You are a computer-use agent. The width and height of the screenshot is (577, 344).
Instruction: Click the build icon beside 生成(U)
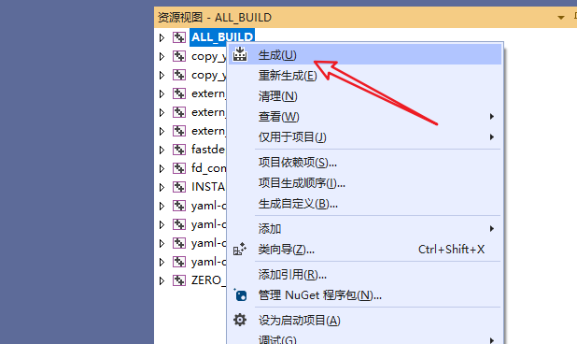click(x=240, y=54)
